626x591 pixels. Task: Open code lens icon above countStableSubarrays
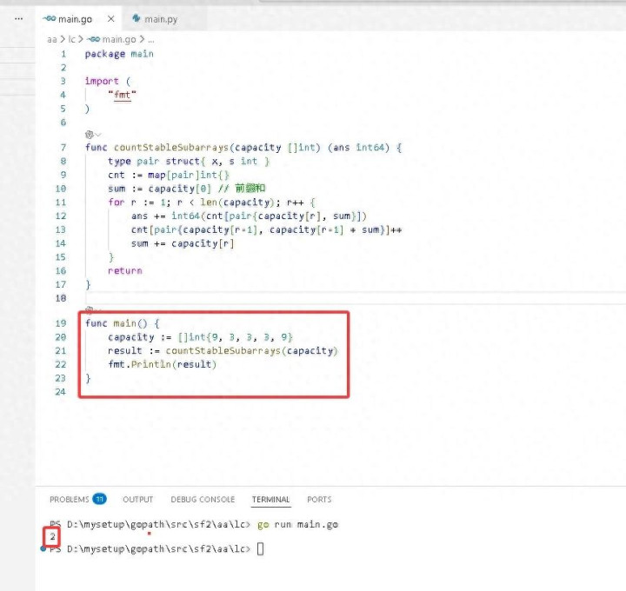[x=90, y=135]
